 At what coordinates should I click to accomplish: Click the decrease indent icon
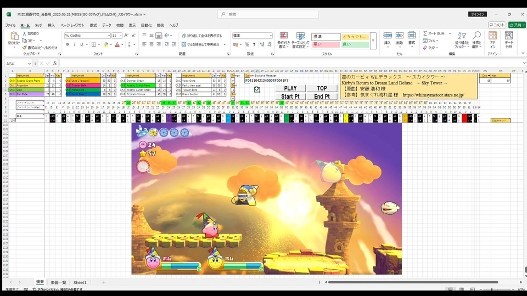click(x=166, y=44)
